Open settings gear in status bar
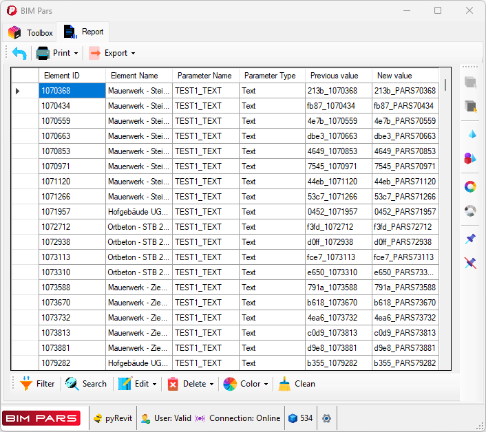Image resolution: width=486 pixels, height=432 pixels. click(326, 418)
